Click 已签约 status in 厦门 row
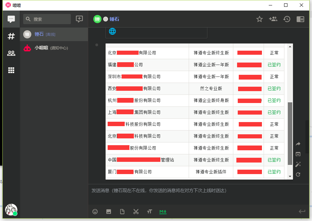 pos(274,172)
